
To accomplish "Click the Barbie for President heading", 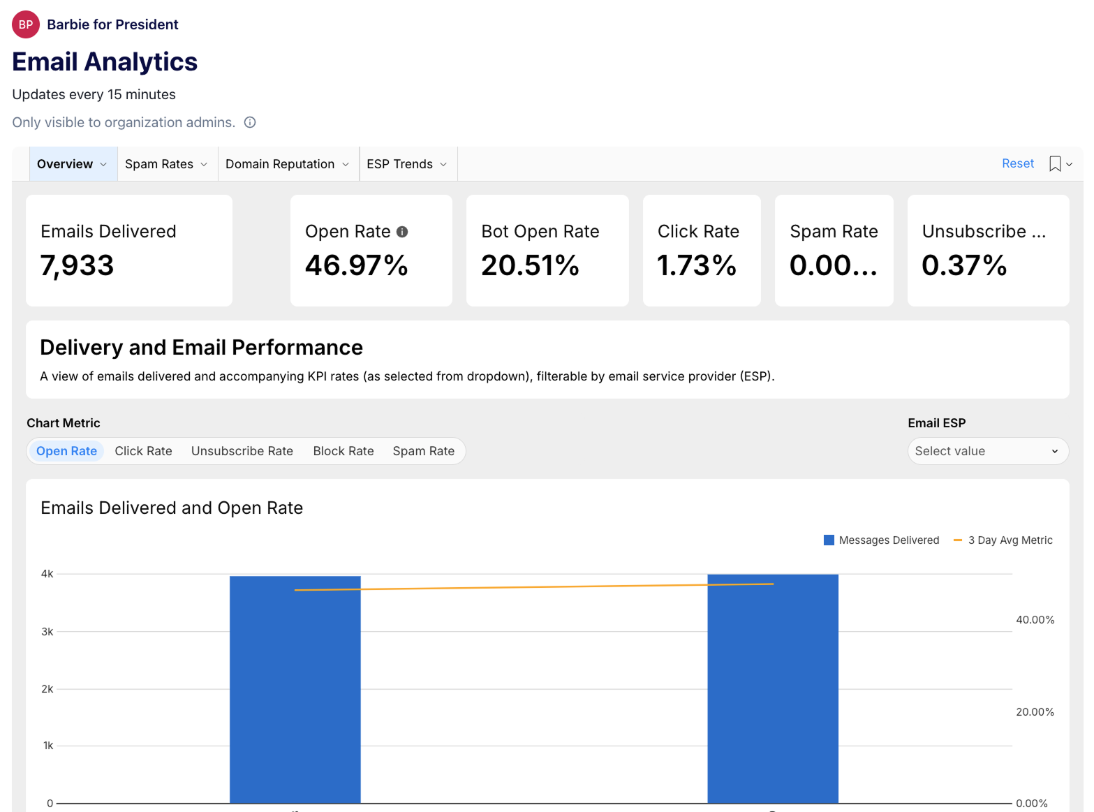I will click(x=112, y=24).
